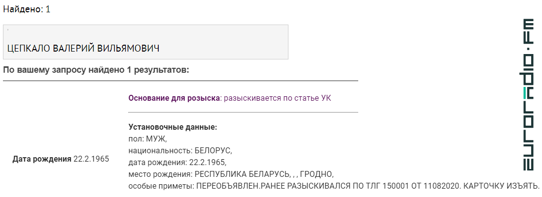Click the euroradio.fm vertical watermark logo
Image resolution: width=542 pixels, height=197 pixels.
click(x=529, y=95)
